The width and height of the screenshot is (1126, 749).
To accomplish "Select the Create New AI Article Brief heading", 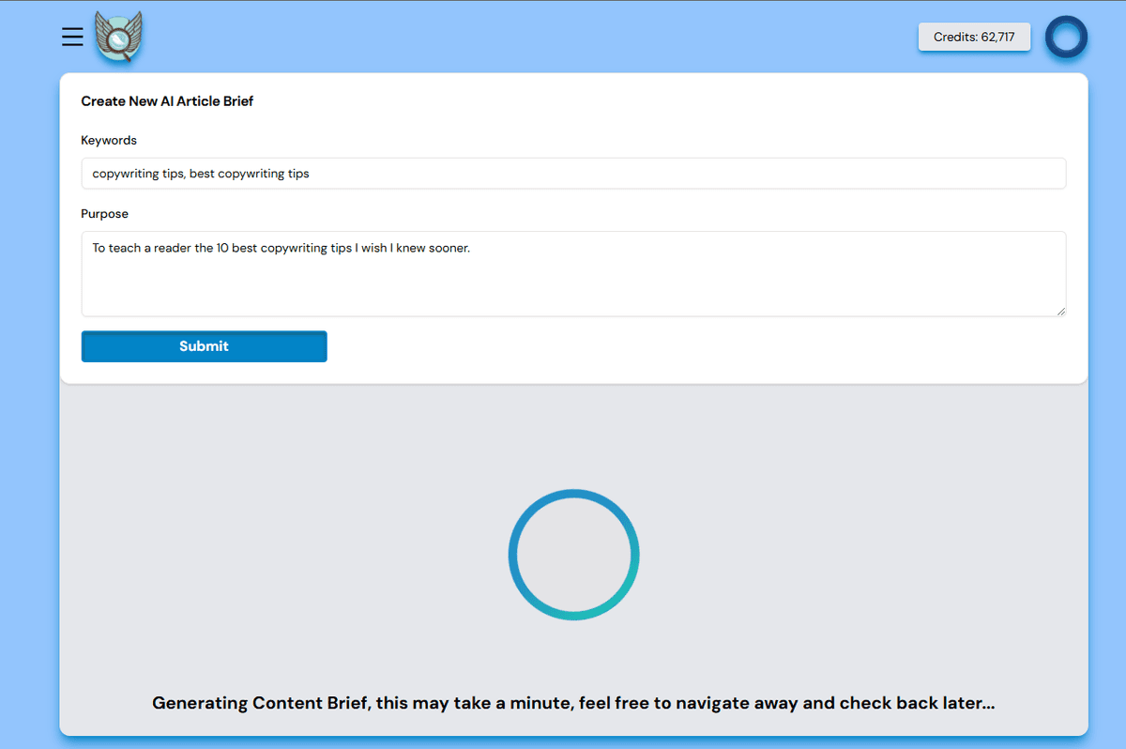I will point(167,101).
